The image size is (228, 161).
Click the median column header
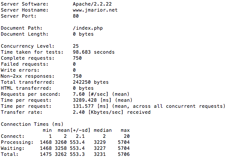(103, 130)
